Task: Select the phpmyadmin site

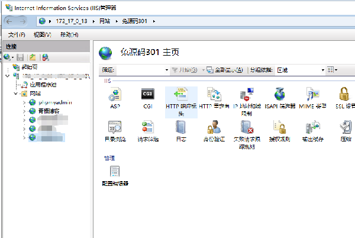Action: point(55,102)
